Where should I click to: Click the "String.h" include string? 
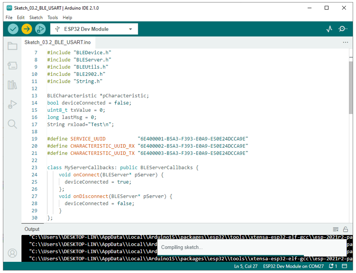pyautogui.click(x=88, y=81)
